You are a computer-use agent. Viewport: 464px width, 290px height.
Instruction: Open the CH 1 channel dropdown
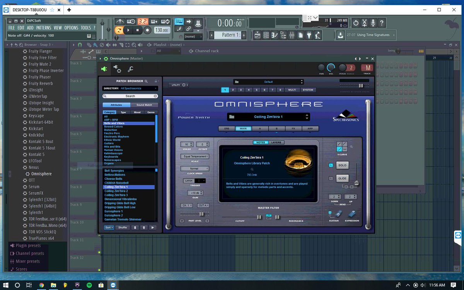186,205
